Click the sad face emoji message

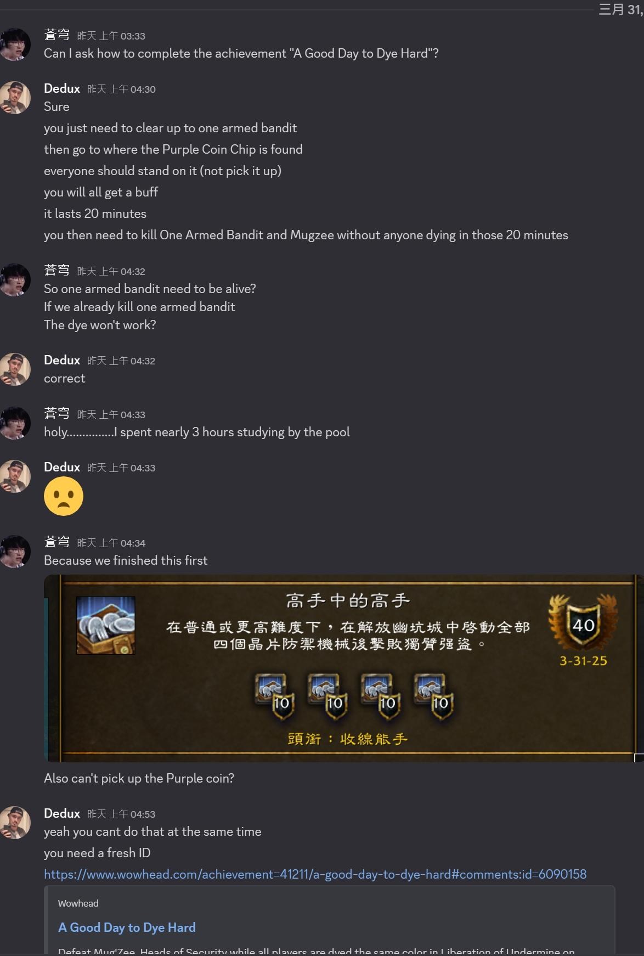click(64, 496)
